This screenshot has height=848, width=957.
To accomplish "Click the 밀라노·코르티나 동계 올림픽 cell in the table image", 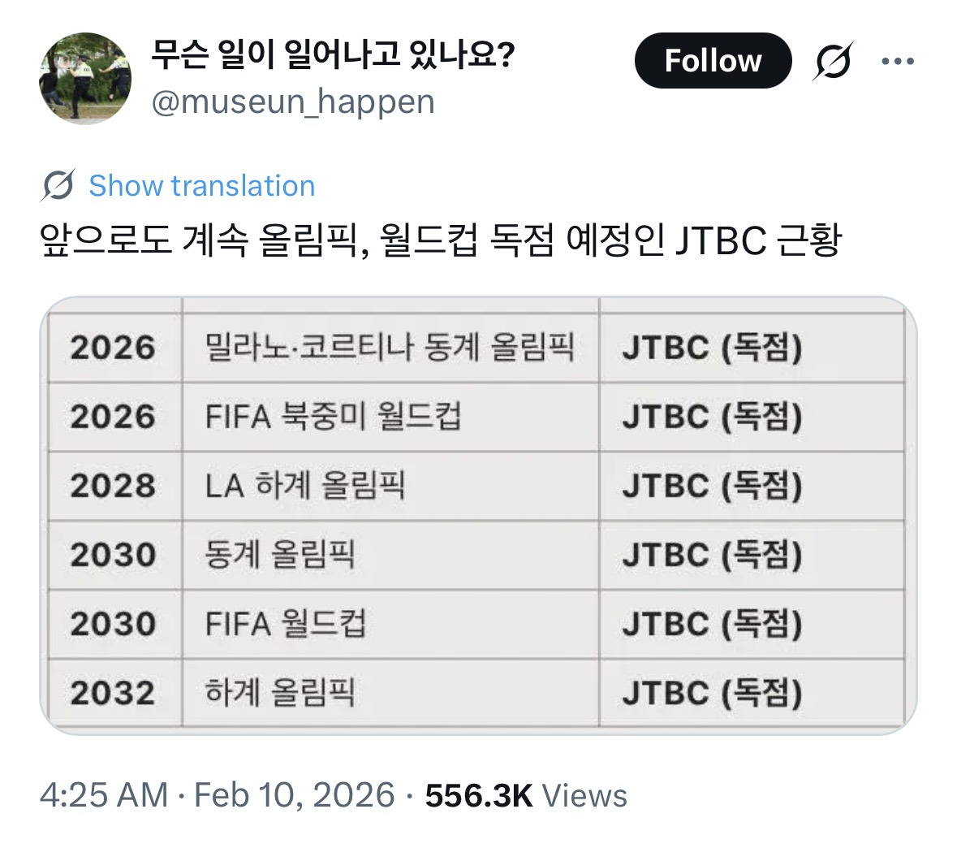I will pos(390,348).
